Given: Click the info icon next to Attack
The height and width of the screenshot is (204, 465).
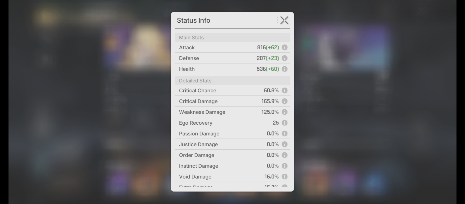Looking at the screenshot, I should (x=284, y=48).
